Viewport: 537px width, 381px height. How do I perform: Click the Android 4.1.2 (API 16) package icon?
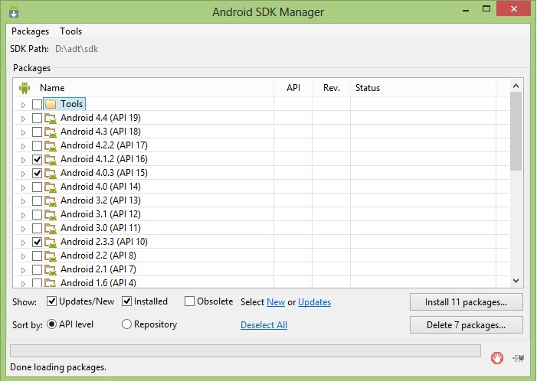(51, 160)
